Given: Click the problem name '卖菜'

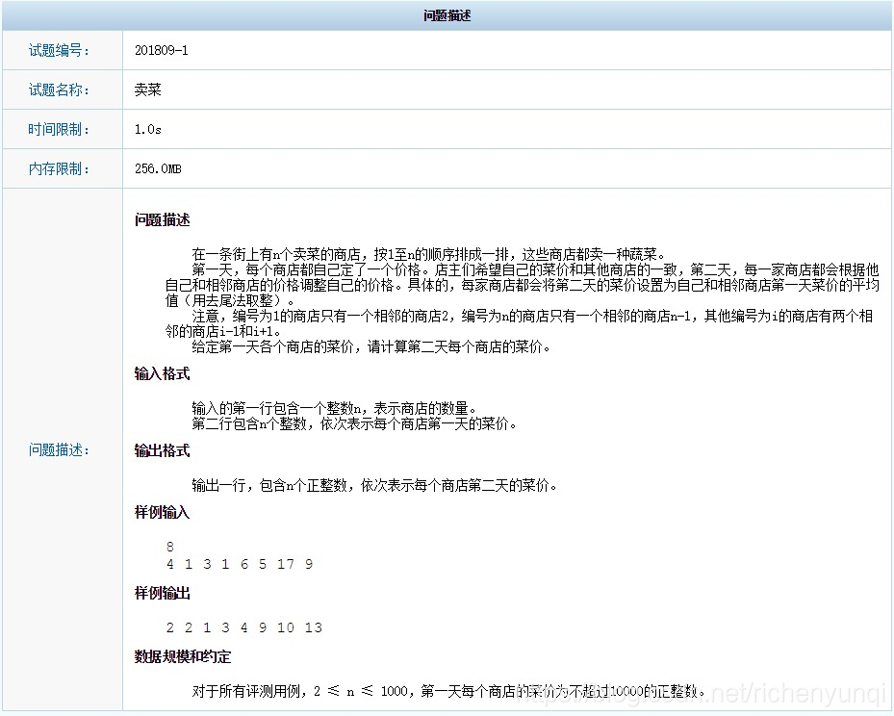Looking at the screenshot, I should 147,89.
